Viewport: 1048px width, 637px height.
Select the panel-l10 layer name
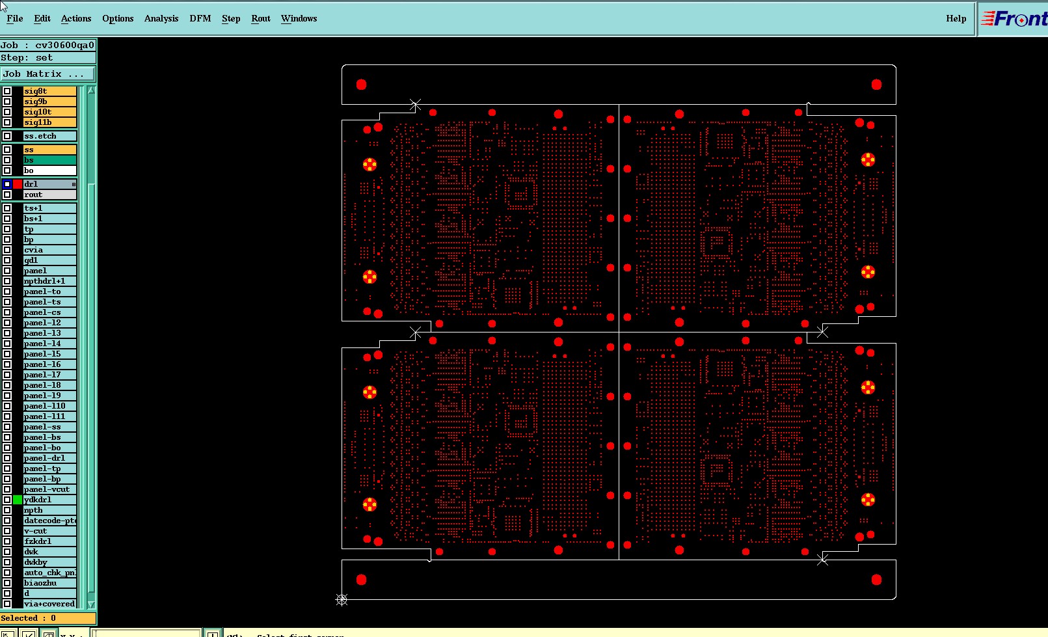[50, 406]
